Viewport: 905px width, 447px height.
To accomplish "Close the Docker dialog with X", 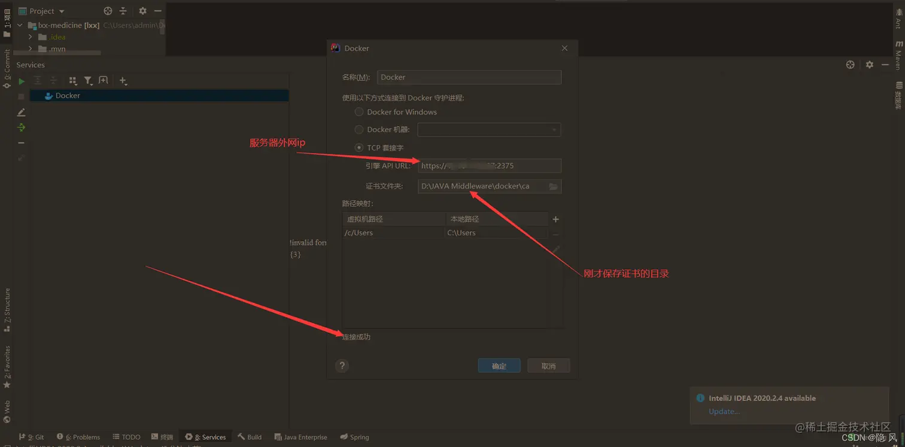I will [564, 48].
